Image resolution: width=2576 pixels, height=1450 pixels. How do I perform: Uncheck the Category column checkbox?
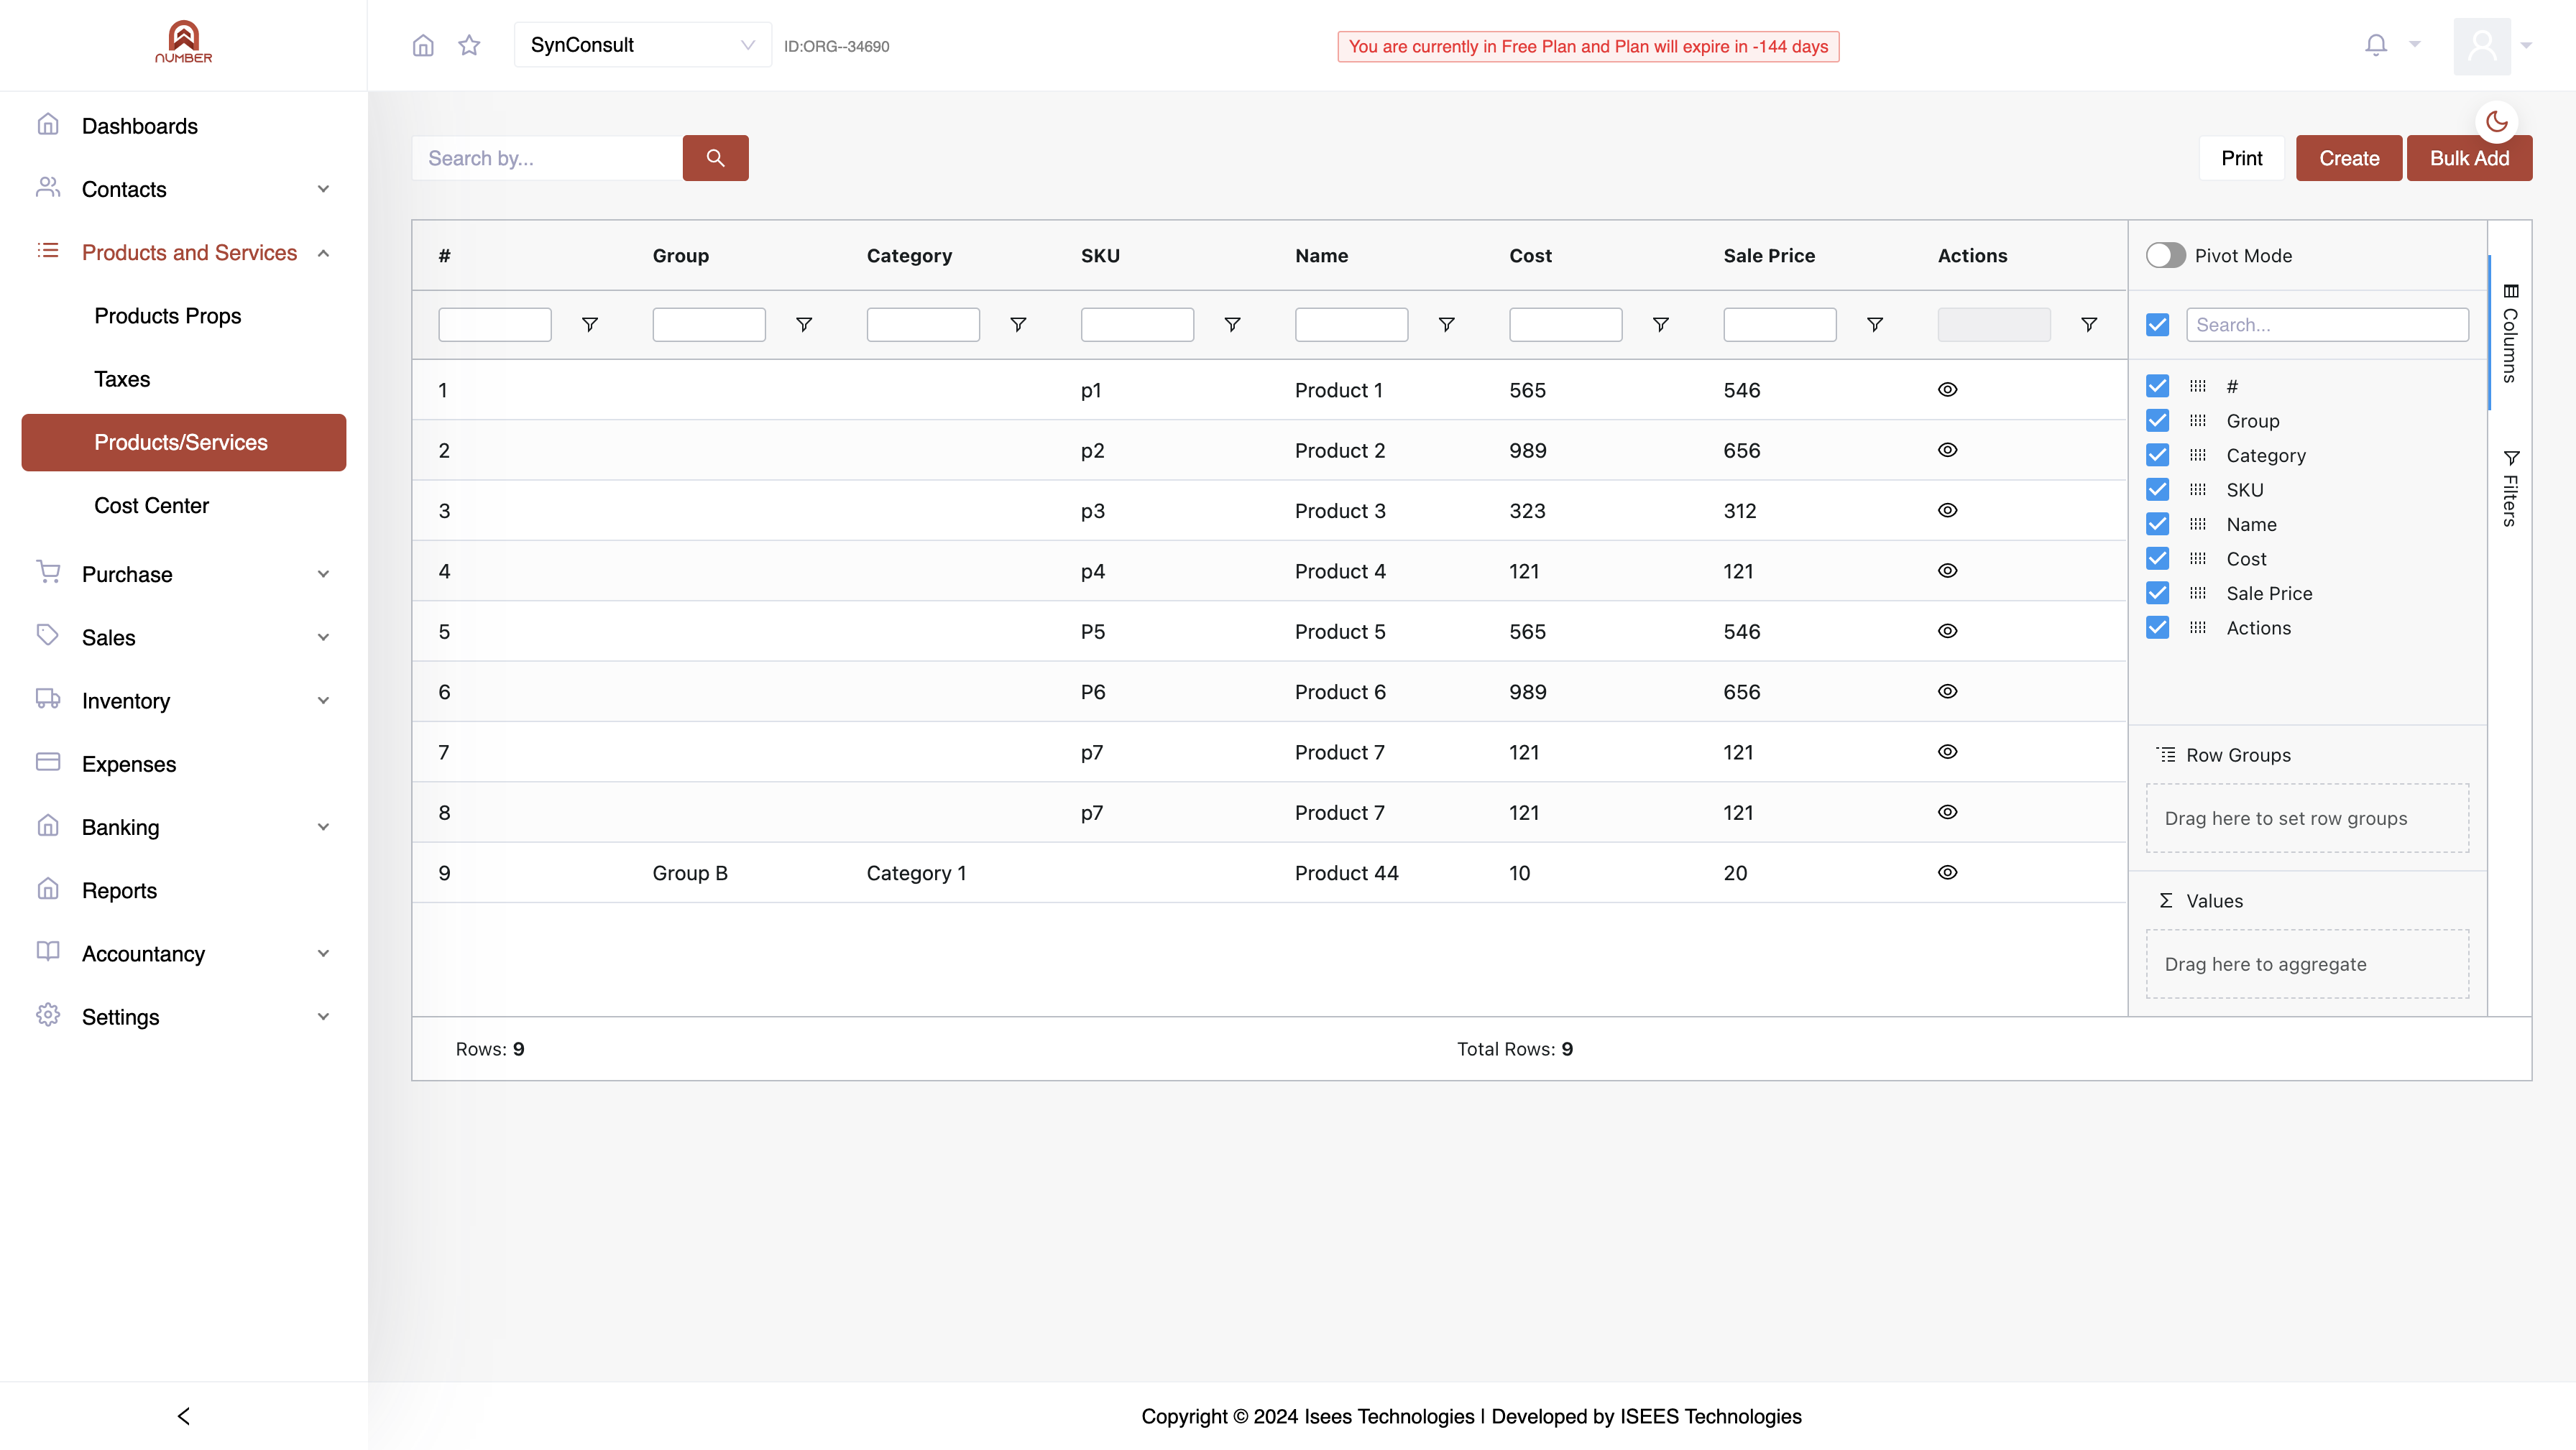[x=2157, y=455]
